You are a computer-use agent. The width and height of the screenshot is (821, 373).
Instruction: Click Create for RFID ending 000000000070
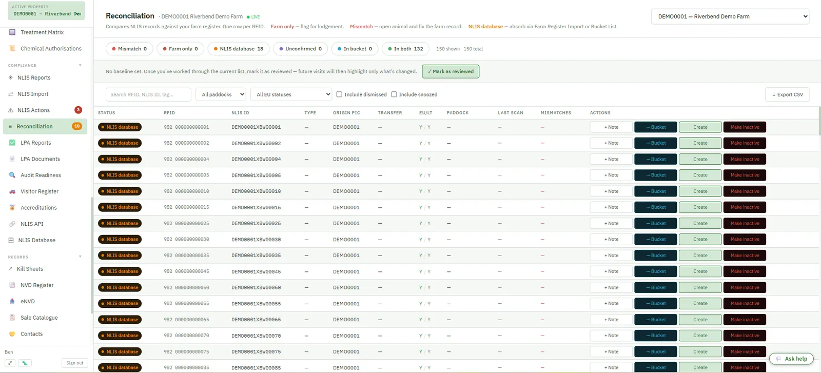tap(700, 336)
